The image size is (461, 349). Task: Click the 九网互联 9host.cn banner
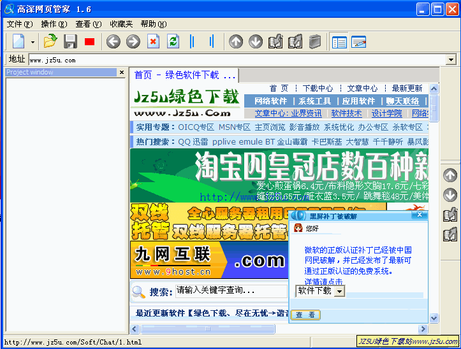[x=209, y=260]
